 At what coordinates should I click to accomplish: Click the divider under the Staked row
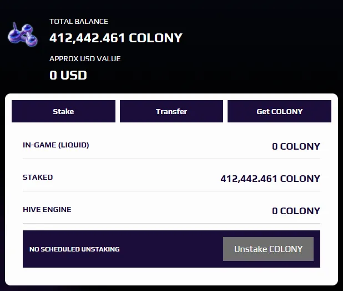[x=171, y=191]
